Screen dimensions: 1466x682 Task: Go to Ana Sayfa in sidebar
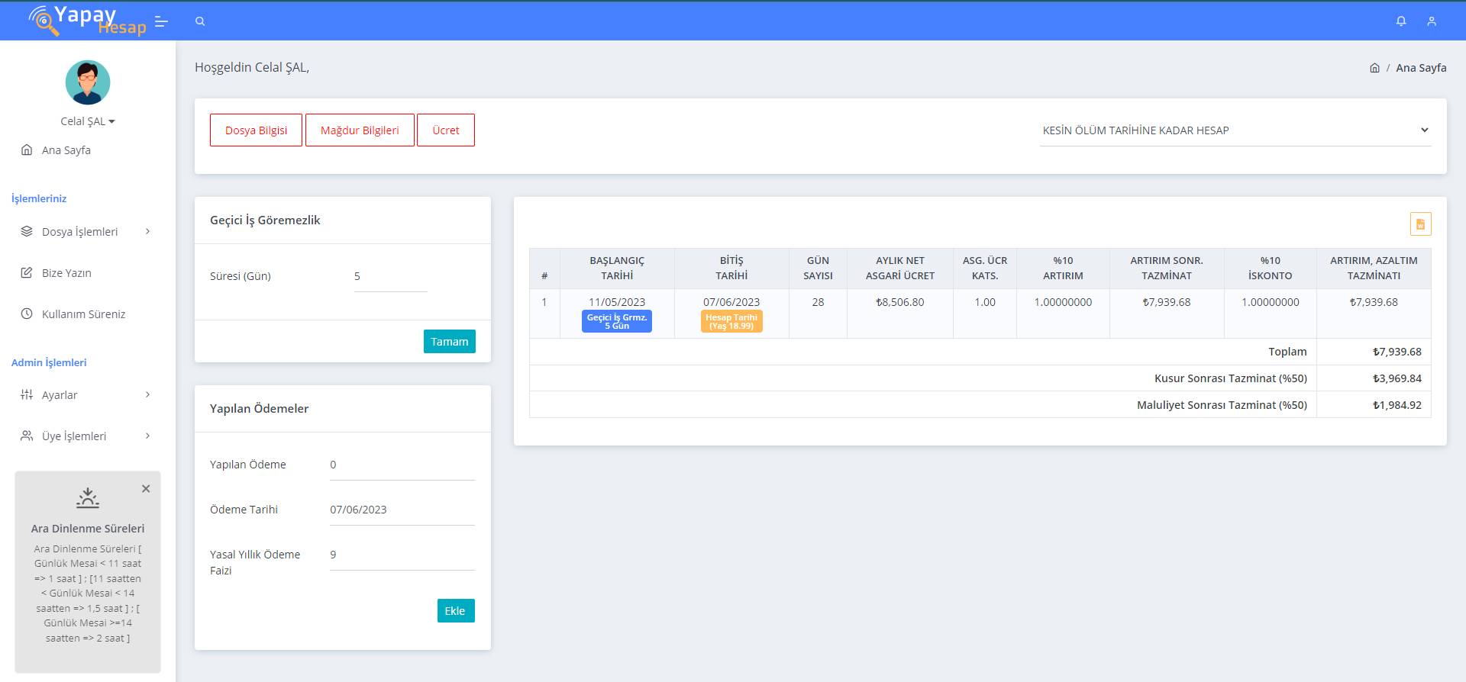(66, 150)
